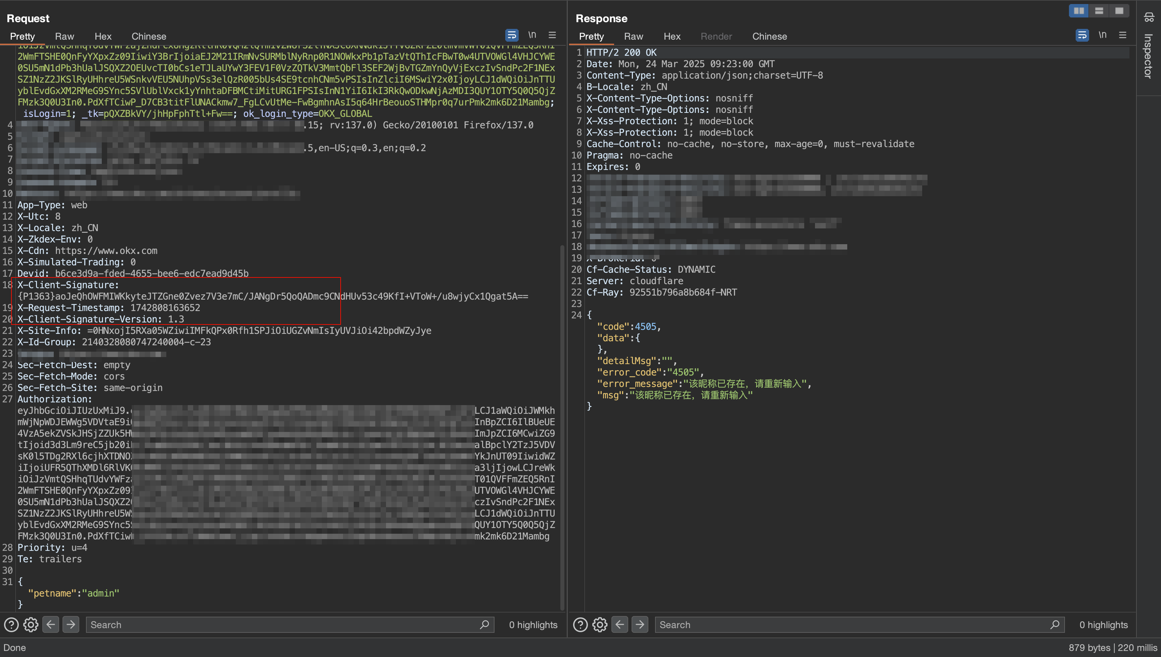
Task: Click the X-Simulated-Trading: 0 header
Action: pyautogui.click(x=76, y=262)
